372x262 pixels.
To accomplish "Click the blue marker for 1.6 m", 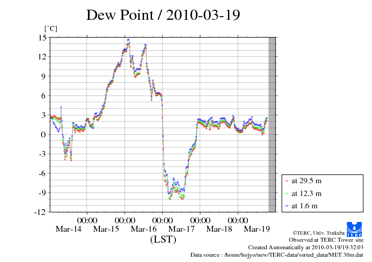I will pyautogui.click(x=287, y=206).
